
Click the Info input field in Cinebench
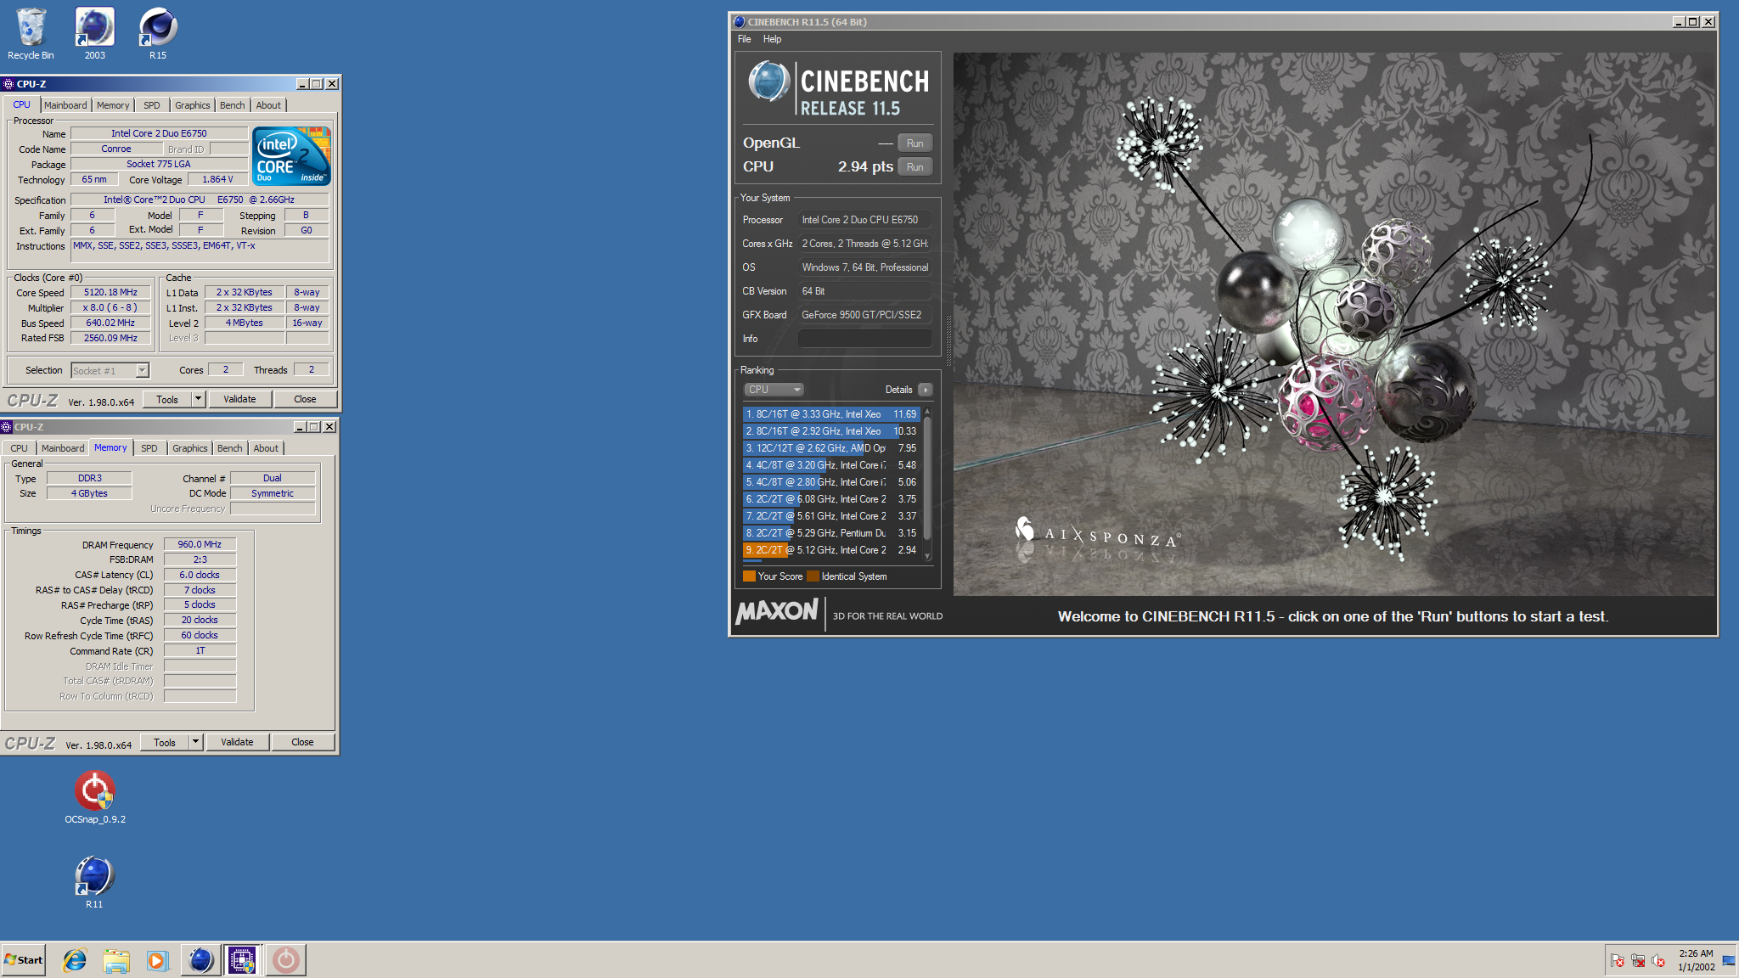coord(864,339)
